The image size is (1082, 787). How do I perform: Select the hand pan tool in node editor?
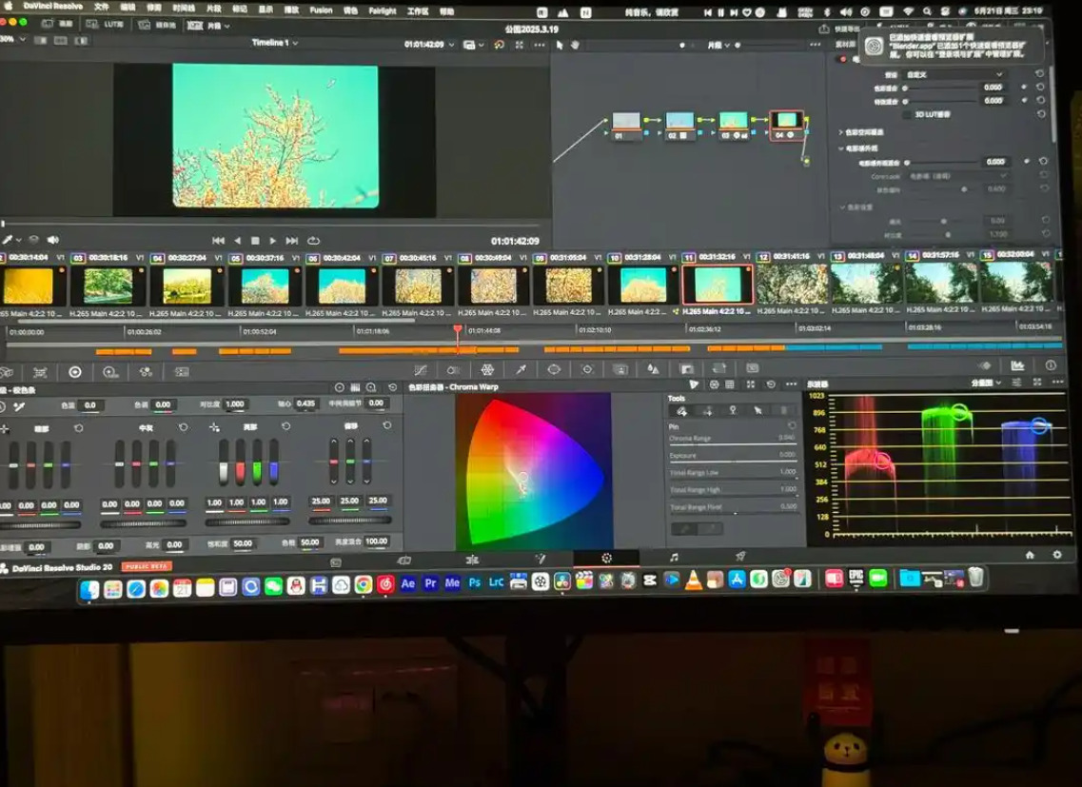coord(575,46)
